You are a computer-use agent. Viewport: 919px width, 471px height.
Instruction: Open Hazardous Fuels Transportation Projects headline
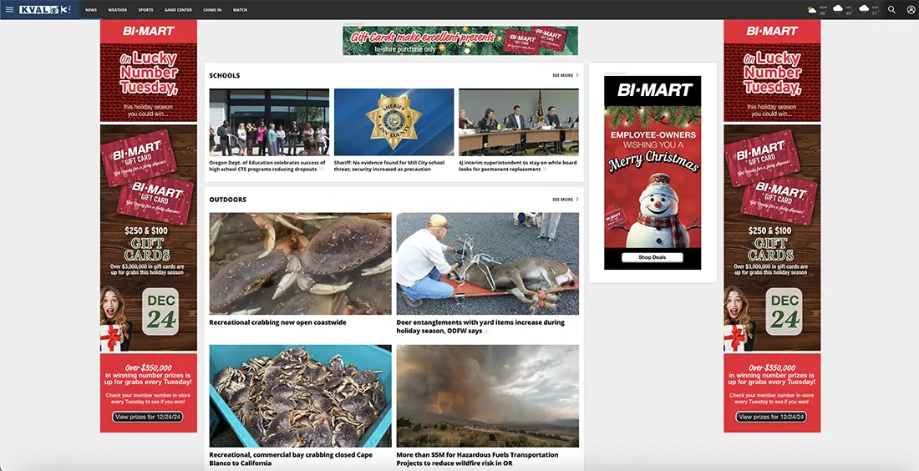[477, 459]
